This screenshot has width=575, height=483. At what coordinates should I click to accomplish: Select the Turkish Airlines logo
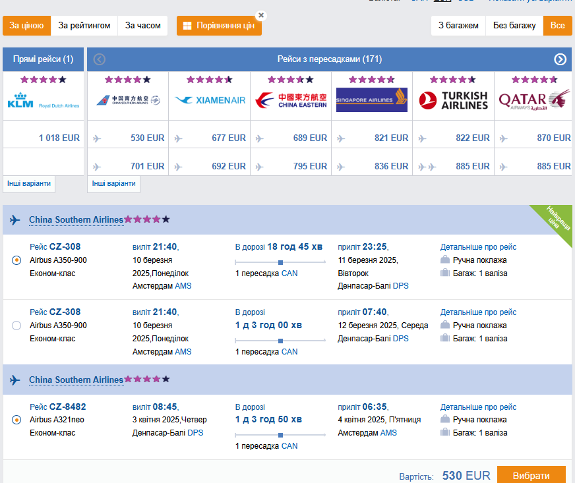[453, 100]
